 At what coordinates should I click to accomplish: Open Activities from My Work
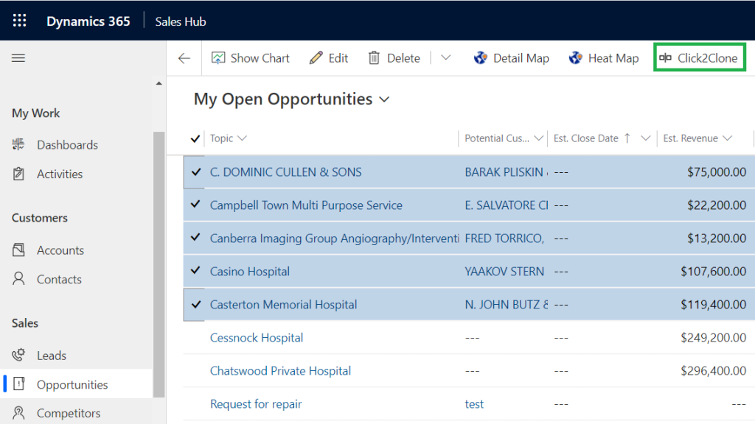pyautogui.click(x=59, y=174)
